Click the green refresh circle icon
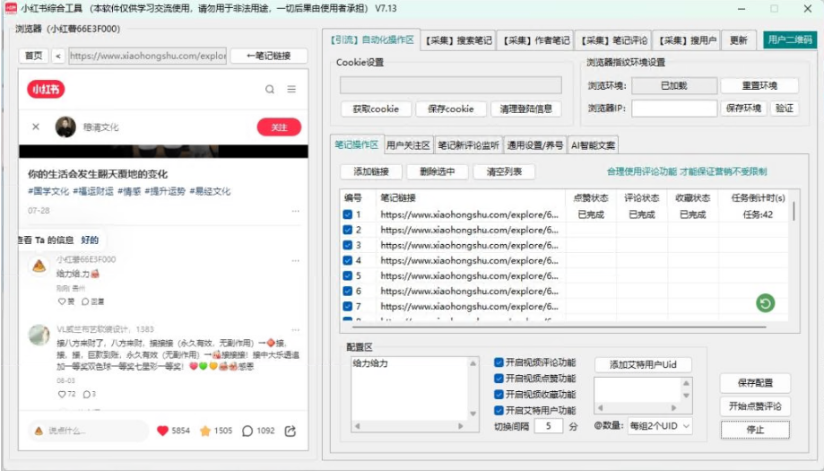Image resolution: width=824 pixels, height=471 pixels. 765,303
